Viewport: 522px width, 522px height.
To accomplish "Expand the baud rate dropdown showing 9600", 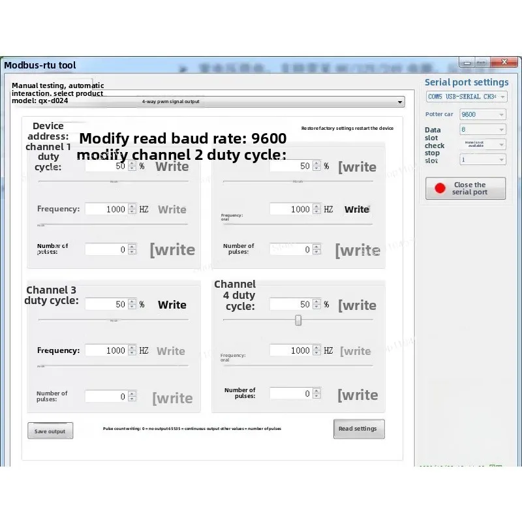I will 483,115.
